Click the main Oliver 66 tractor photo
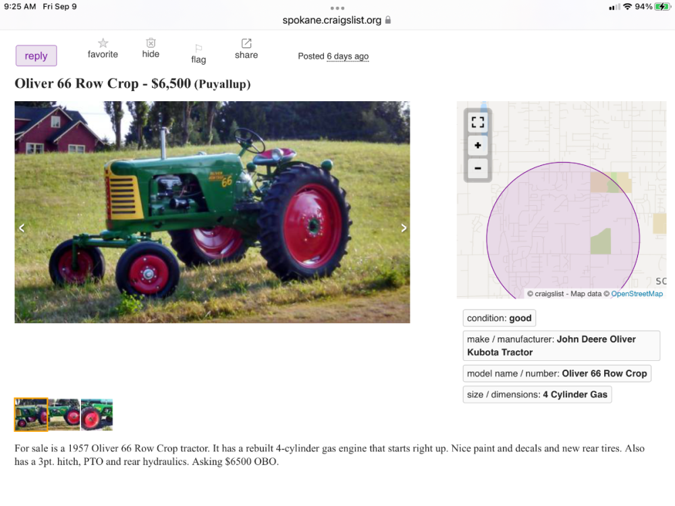Image resolution: width=675 pixels, height=506 pixels. coord(212,212)
